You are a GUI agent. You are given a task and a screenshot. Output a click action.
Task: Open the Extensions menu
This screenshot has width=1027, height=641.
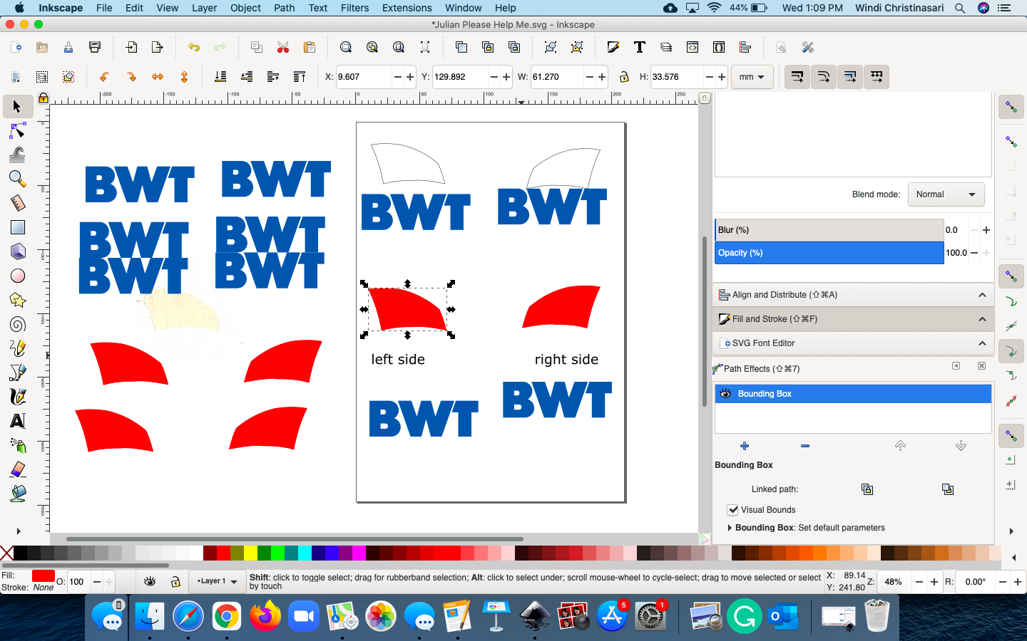click(407, 8)
